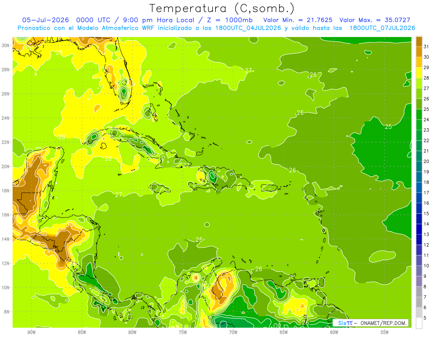
Task: Click the 65W longitude axis label
Action: click(284, 332)
